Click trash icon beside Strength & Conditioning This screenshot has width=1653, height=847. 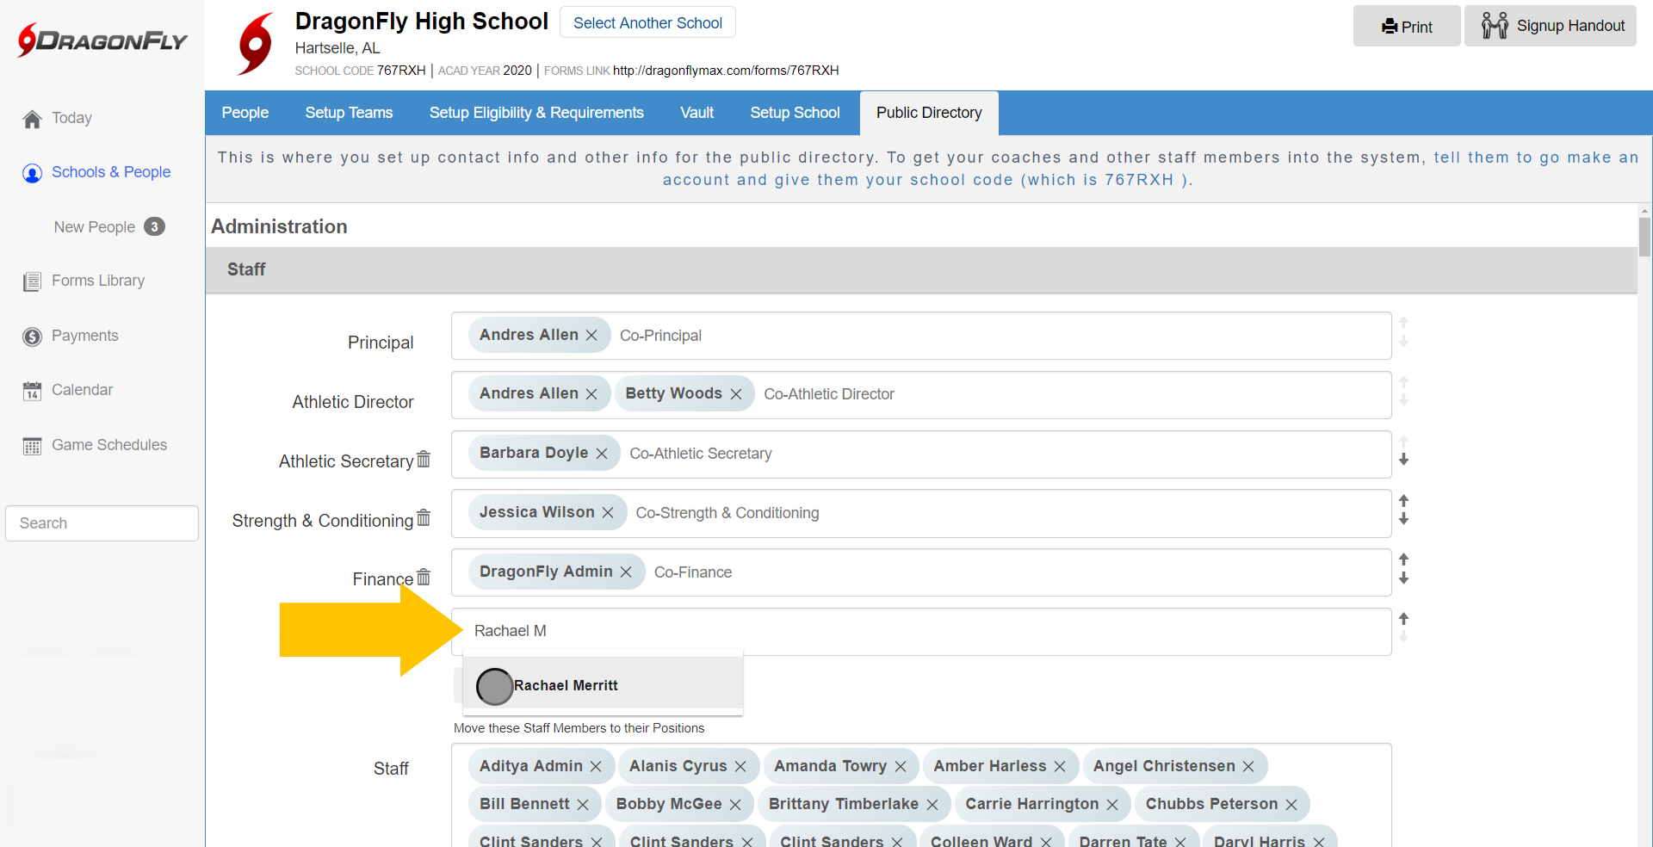point(424,518)
